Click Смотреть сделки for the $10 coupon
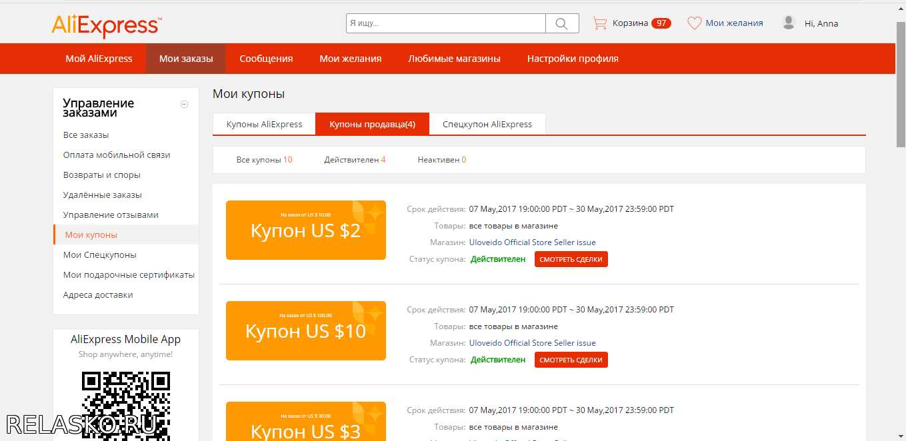The height and width of the screenshot is (441, 906). click(x=571, y=360)
